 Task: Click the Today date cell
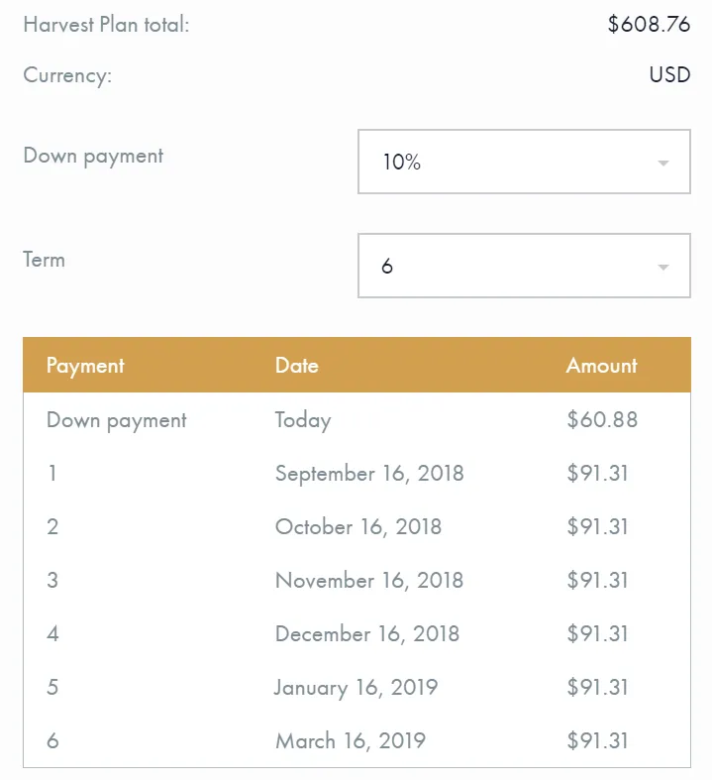(x=303, y=421)
